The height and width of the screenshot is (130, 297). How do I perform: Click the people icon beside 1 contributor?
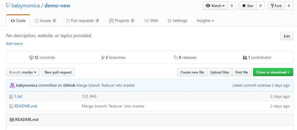tap(245, 57)
